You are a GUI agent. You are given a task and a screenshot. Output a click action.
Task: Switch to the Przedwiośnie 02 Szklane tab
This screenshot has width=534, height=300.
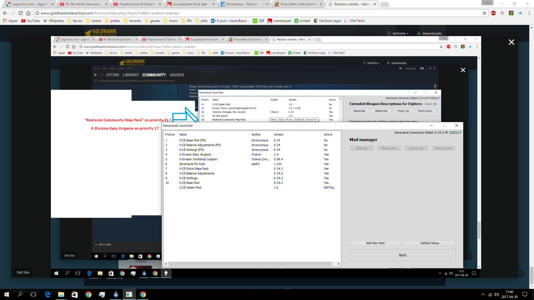tap(137, 4)
